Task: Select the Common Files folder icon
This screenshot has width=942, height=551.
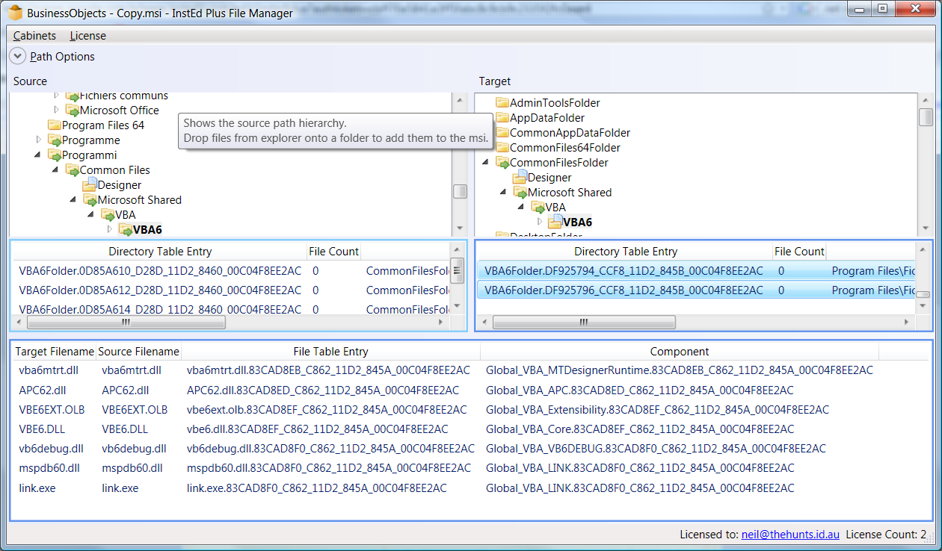Action: pyautogui.click(x=73, y=170)
